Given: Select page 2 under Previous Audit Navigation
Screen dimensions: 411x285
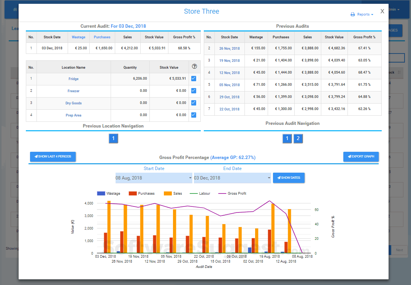Looking at the screenshot, I should [298, 139].
